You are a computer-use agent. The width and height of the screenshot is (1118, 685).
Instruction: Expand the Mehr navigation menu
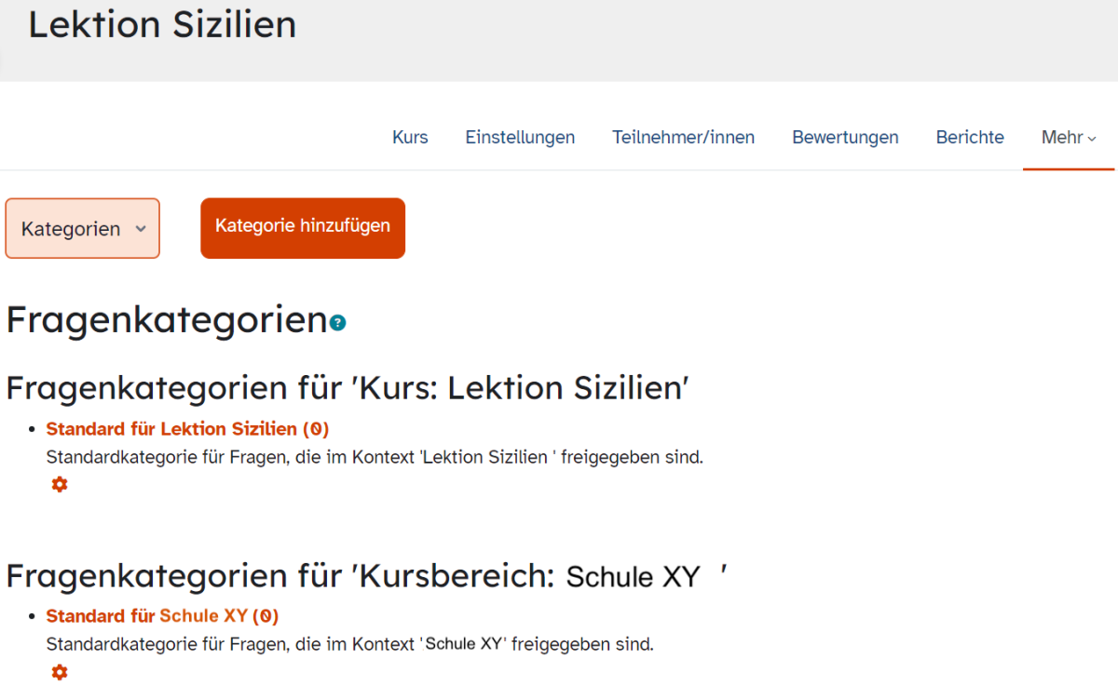point(1069,138)
